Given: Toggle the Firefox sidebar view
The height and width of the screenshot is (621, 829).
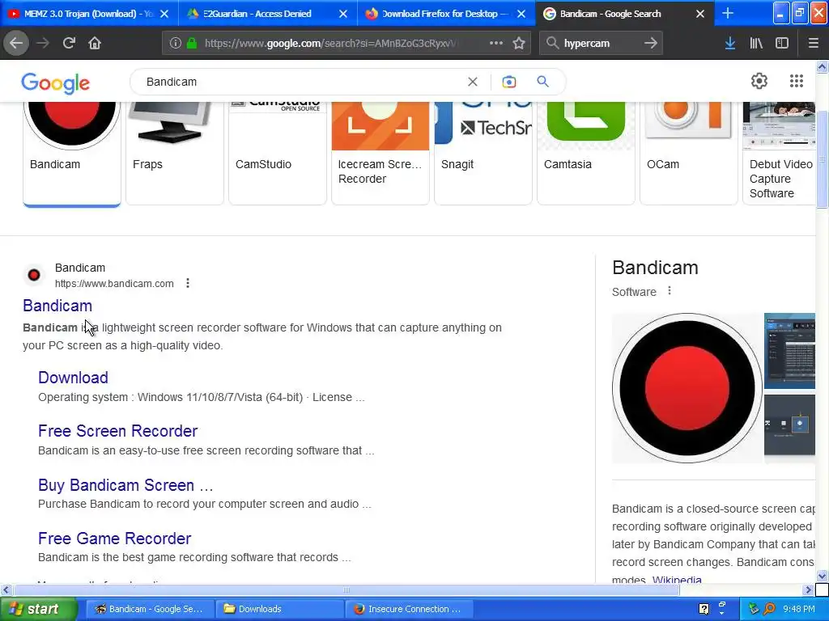Looking at the screenshot, I should (782, 44).
